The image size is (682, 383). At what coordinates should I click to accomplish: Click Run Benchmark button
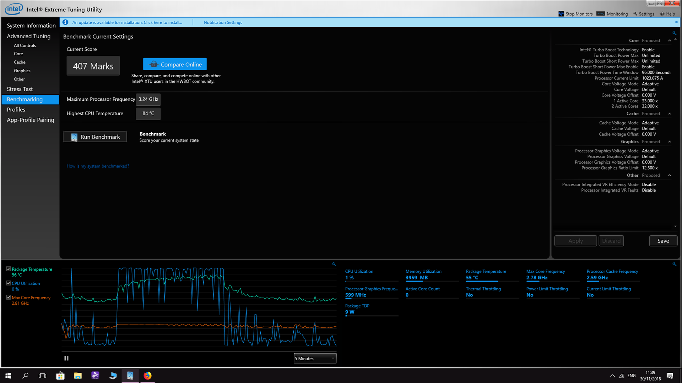click(95, 137)
